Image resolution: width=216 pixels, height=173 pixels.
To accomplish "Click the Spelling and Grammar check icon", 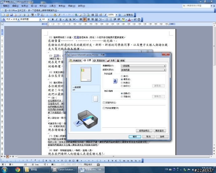I will (x=38, y=15).
